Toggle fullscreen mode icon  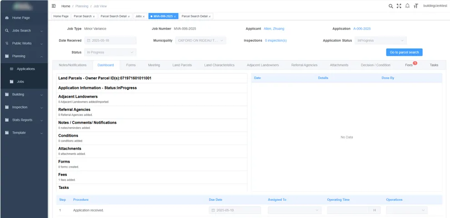click(x=399, y=6)
